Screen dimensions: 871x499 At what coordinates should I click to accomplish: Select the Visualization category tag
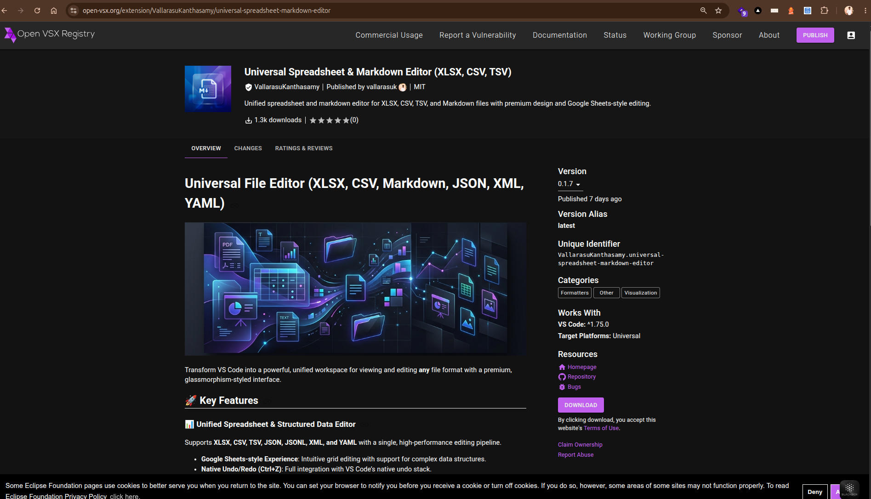tap(640, 293)
